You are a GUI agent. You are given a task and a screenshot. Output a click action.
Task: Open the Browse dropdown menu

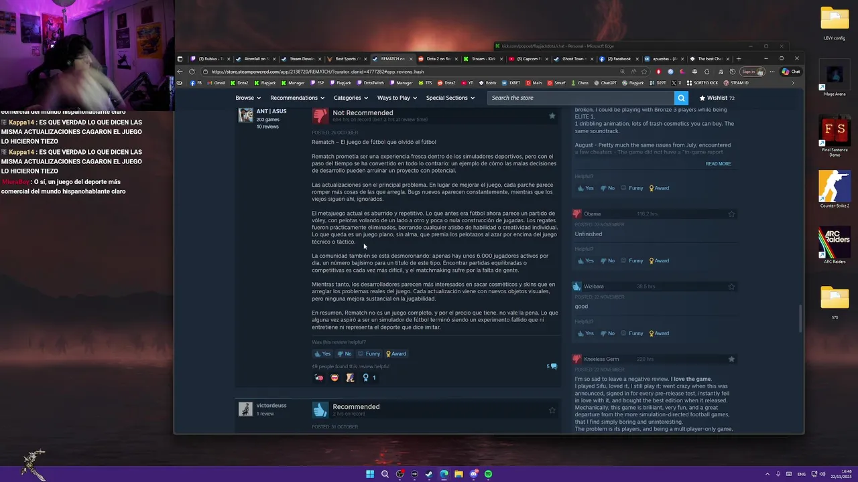(247, 98)
